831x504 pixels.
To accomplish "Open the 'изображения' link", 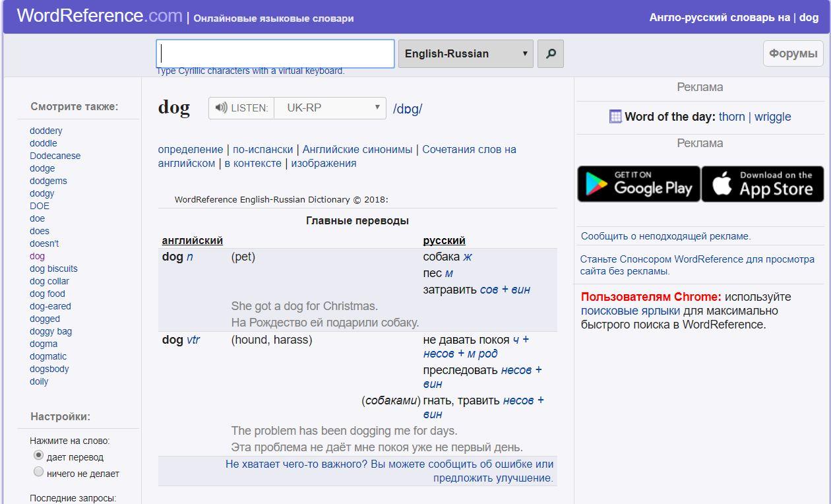I will click(x=323, y=164).
